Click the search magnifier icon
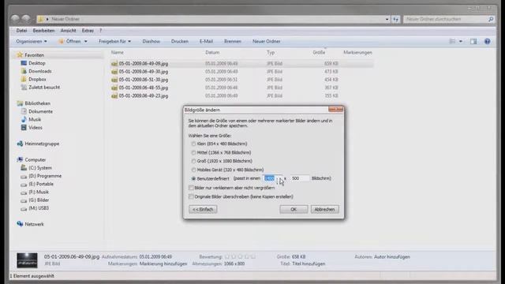Image resolution: width=505 pixels, height=284 pixels. coord(491,19)
